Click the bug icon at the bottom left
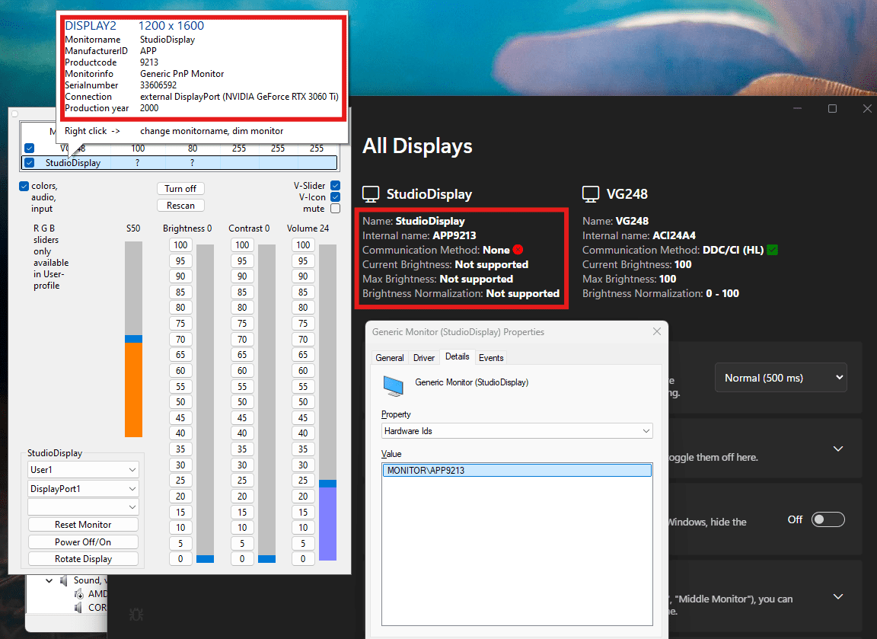This screenshot has height=639, width=877. coord(136,613)
